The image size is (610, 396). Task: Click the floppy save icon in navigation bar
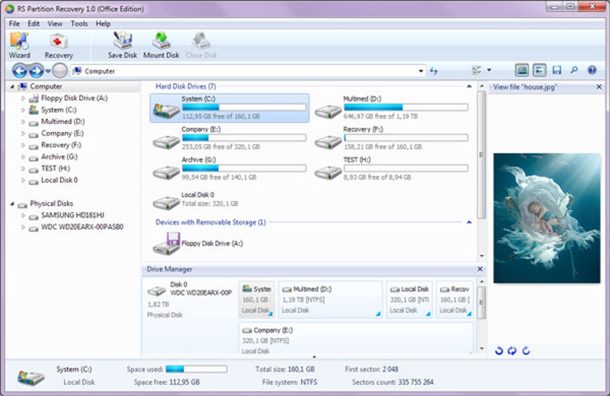coord(557,70)
